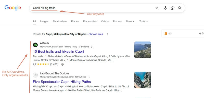The width and height of the screenshot is (204, 98).
Task: Click the Italy Beyond The Obvious site name
Action: pyautogui.click(x=55, y=73)
